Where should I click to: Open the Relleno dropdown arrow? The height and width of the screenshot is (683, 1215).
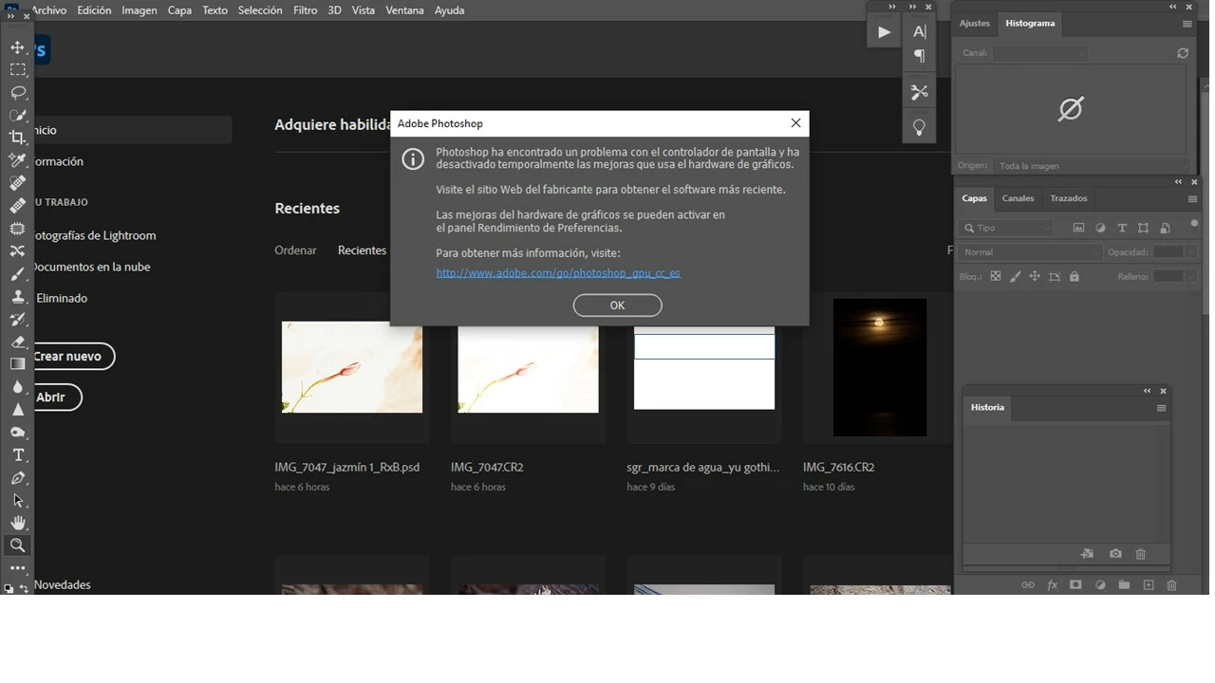1190,277
